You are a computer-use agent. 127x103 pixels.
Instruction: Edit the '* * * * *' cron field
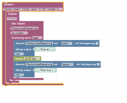pyautogui.click(x=12, y=19)
